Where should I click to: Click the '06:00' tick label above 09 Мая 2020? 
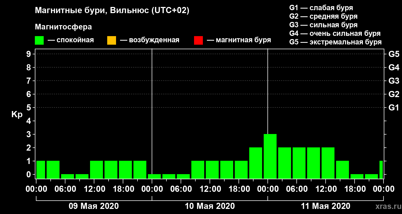pos(65,189)
